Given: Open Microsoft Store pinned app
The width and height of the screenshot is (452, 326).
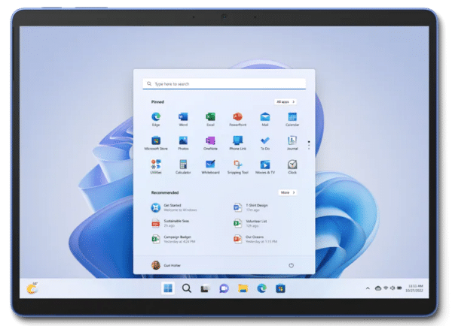Looking at the screenshot, I should tap(156, 143).
